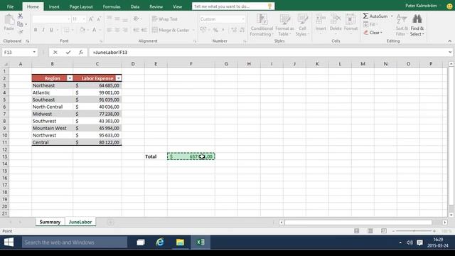Switch to the Formulas tab
The width and height of the screenshot is (455, 256).
pyautogui.click(x=112, y=6)
